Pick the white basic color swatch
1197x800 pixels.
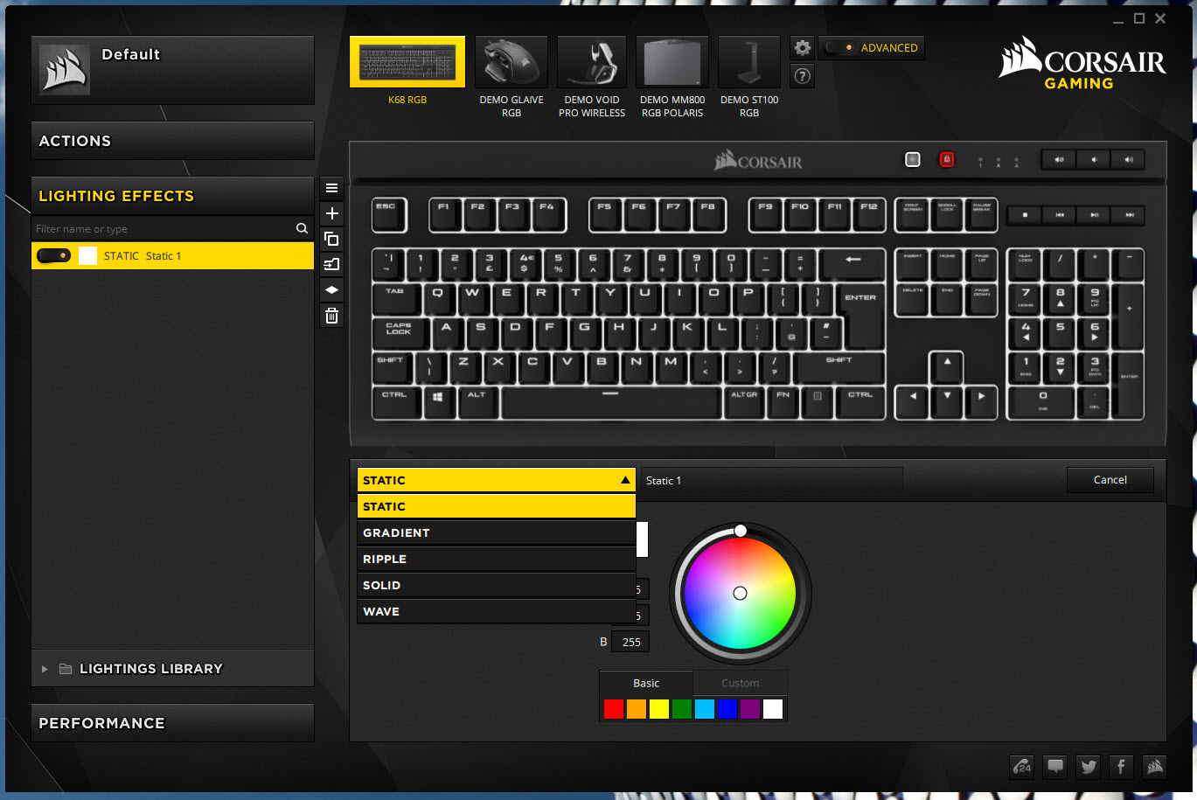click(x=773, y=708)
